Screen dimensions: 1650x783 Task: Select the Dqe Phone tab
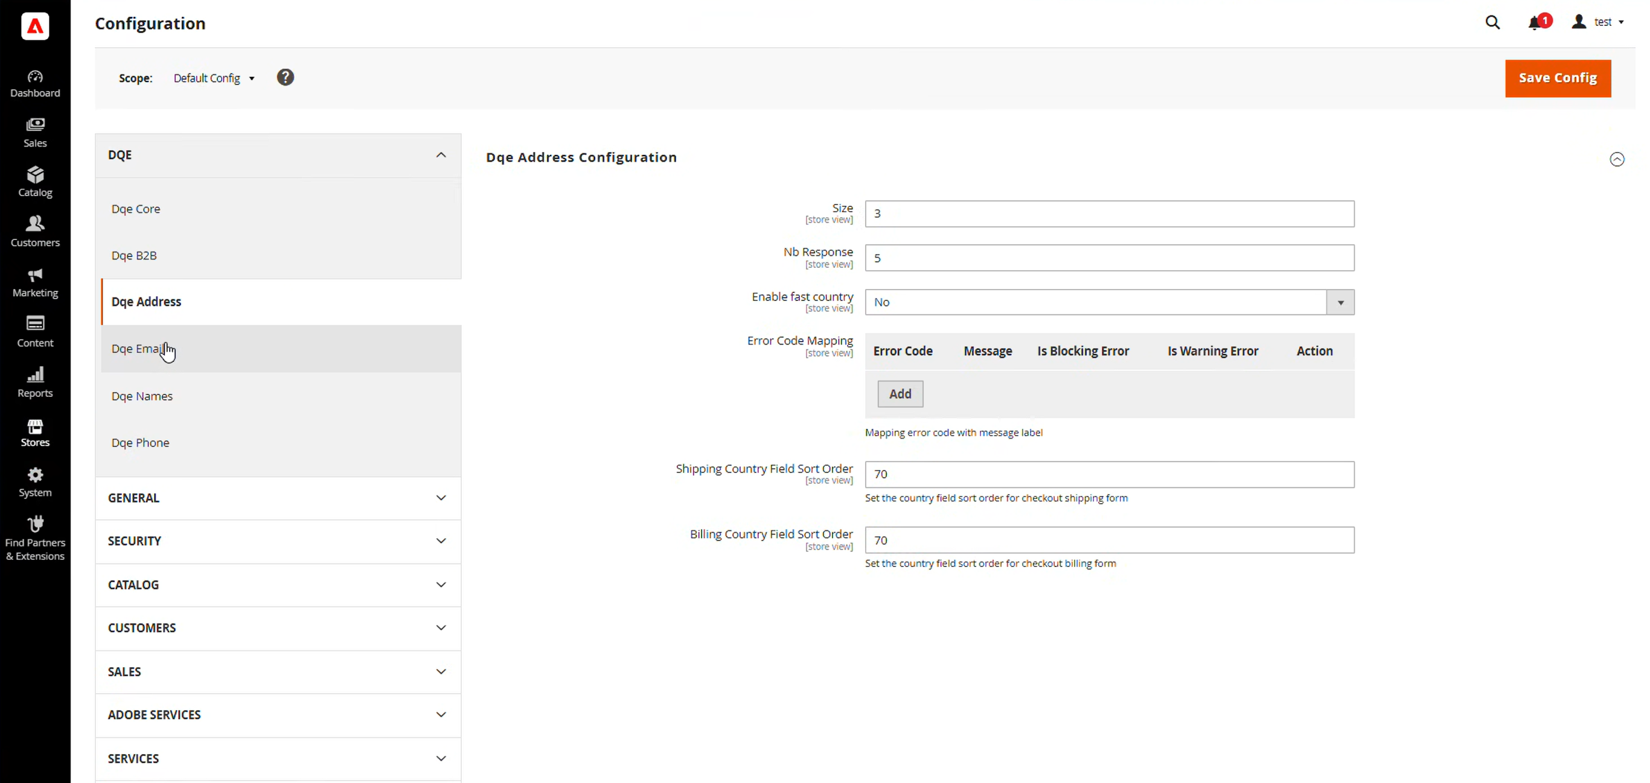click(x=140, y=443)
